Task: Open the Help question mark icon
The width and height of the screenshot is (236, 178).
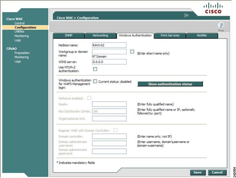Action: (x=221, y=25)
